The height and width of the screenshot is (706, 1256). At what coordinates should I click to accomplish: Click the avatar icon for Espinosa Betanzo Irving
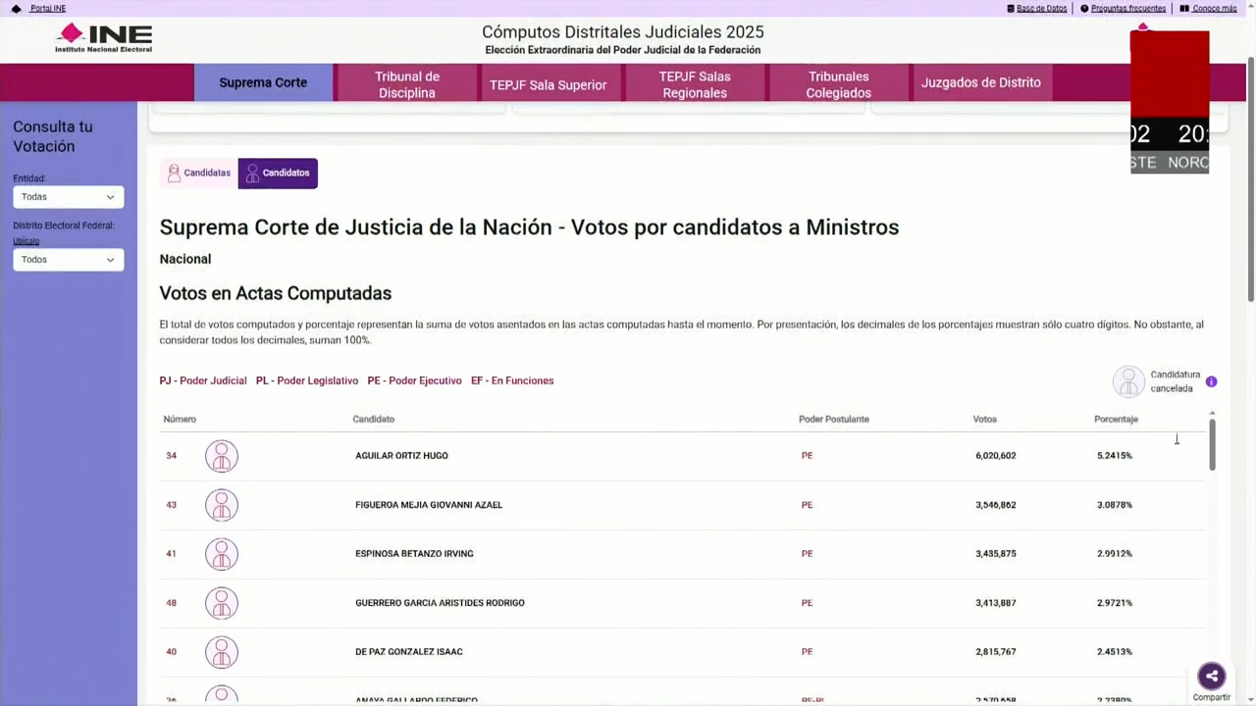click(222, 554)
